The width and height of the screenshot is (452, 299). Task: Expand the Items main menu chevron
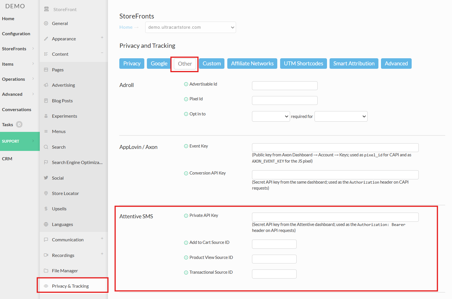[33, 64]
